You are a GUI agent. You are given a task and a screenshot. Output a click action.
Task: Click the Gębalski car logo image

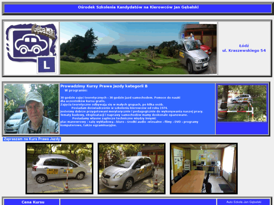pyautogui.click(x=31, y=48)
